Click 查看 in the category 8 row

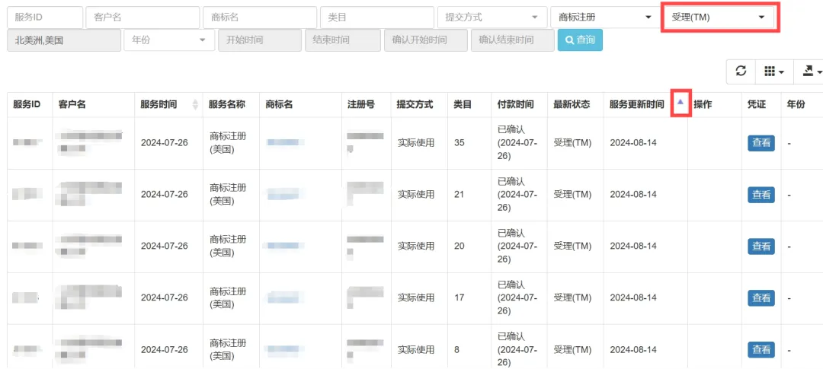(761, 349)
